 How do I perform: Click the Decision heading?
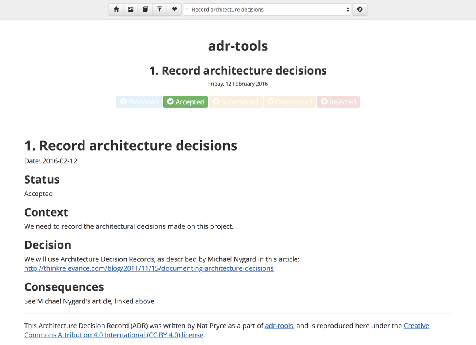click(48, 245)
